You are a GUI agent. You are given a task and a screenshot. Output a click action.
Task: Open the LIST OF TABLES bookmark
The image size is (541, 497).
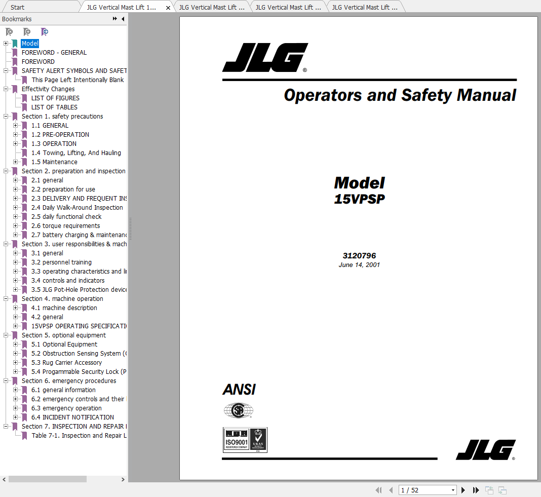click(x=55, y=107)
